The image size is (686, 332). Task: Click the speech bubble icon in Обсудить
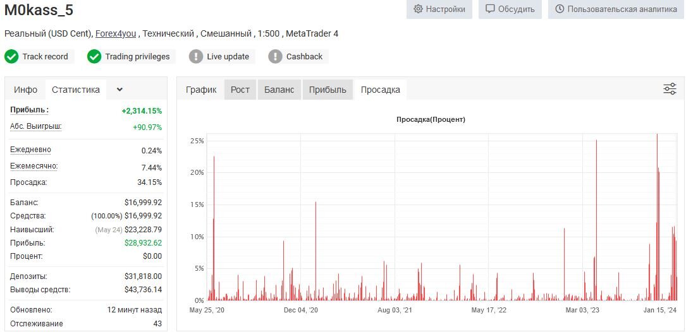coord(490,9)
